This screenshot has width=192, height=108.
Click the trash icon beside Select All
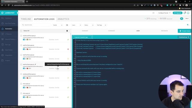point(67,31)
